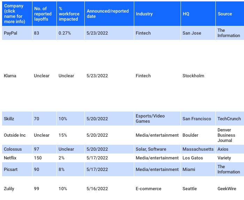Click the Denver Business Journal source

pos(230,135)
